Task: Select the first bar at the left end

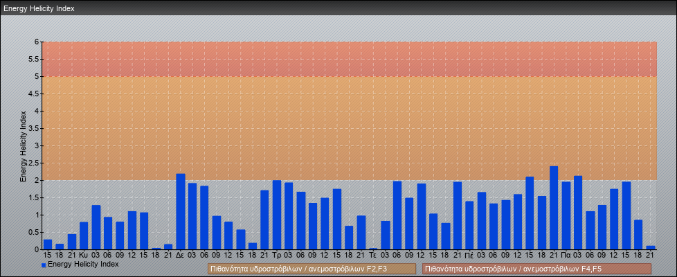Action: 48,244
